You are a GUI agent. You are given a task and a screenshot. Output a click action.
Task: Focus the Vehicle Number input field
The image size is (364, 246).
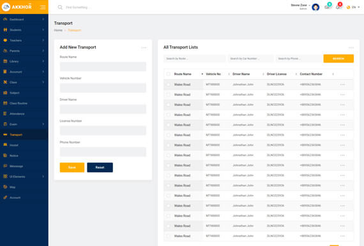tap(103, 88)
